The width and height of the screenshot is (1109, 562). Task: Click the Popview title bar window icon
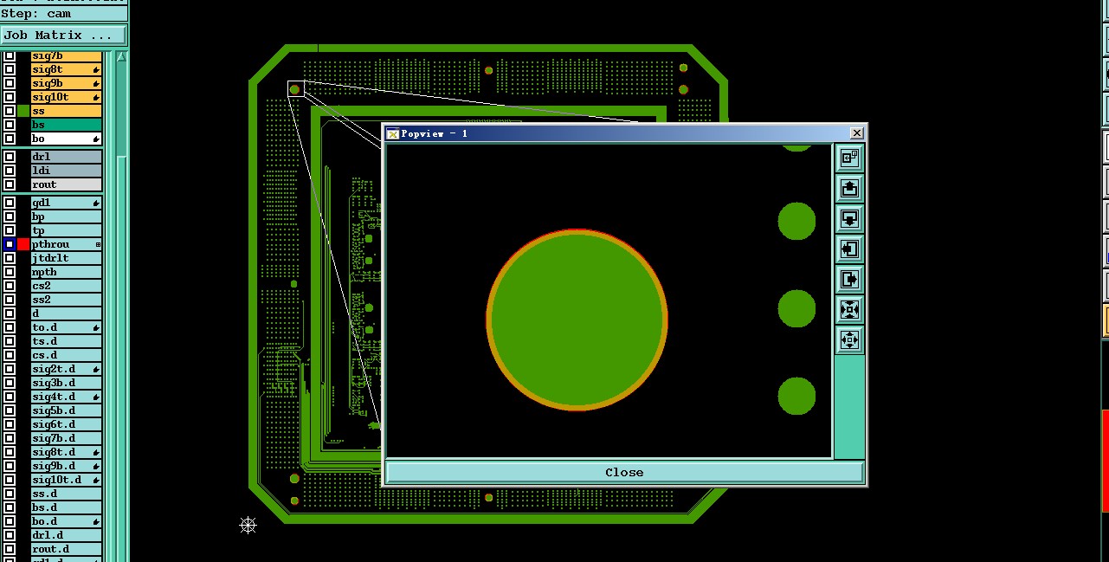click(393, 133)
